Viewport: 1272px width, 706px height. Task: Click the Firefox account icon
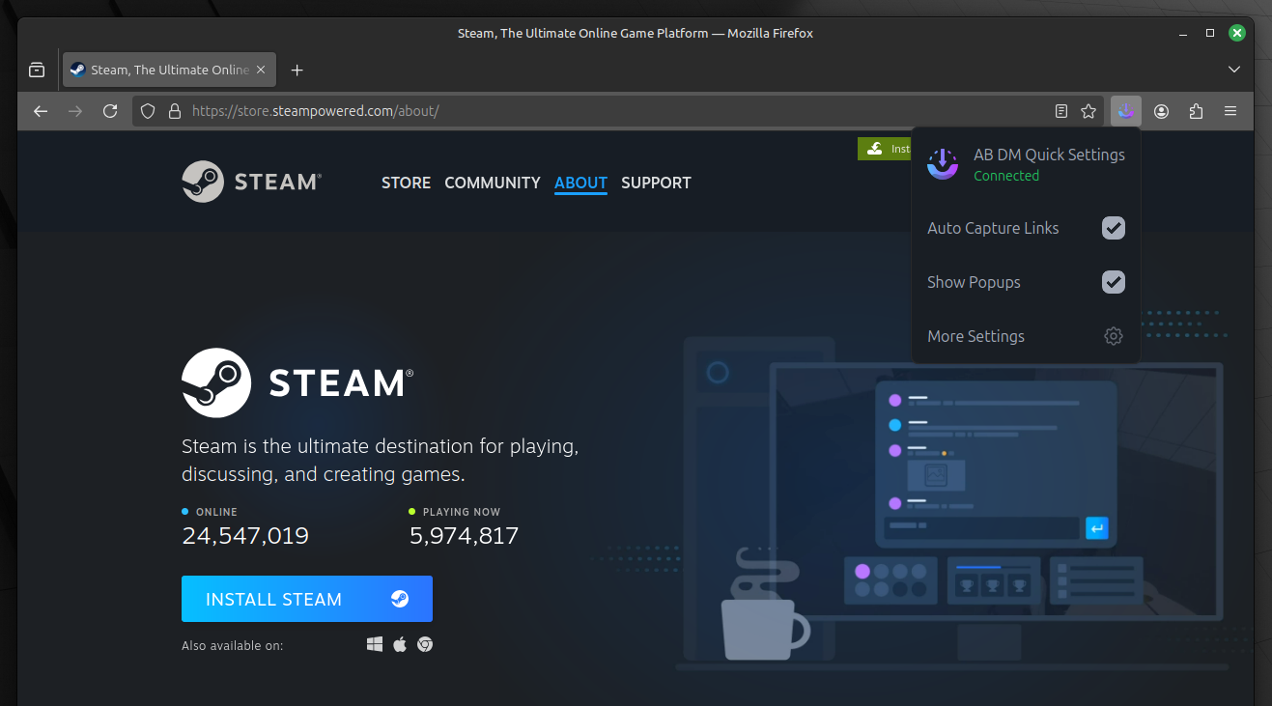[1161, 111]
